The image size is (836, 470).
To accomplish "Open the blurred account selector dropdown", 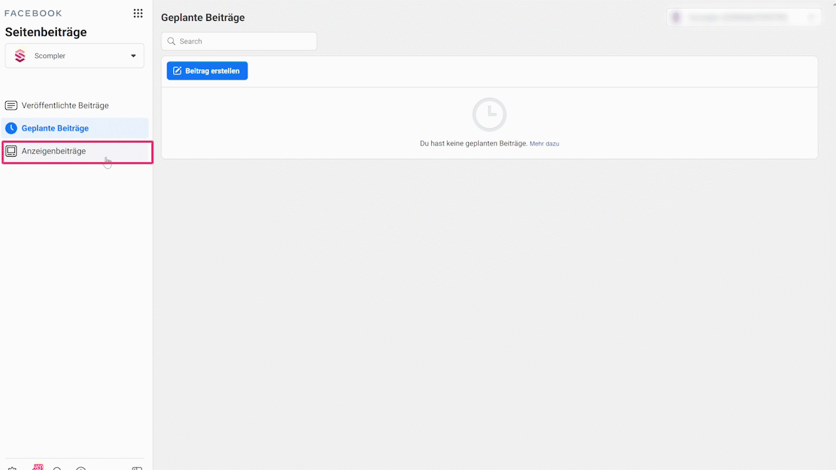I will click(743, 18).
